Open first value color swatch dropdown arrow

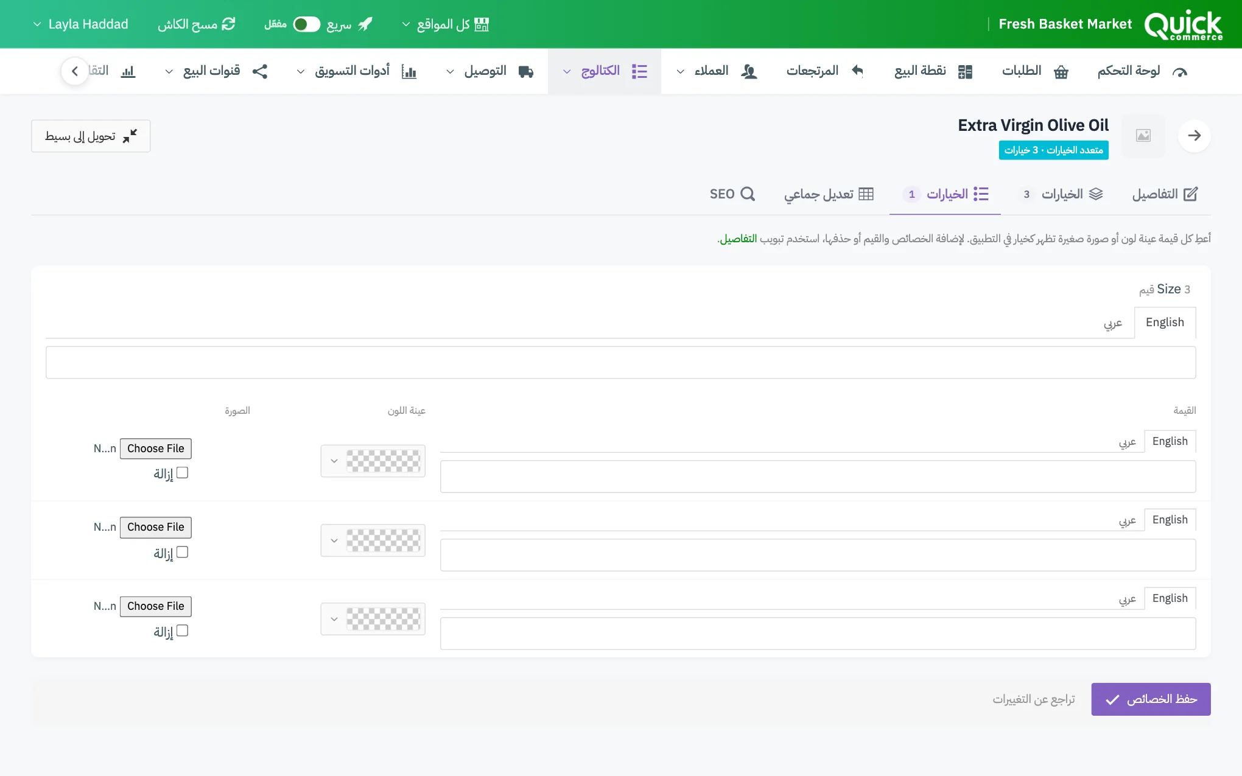334,461
